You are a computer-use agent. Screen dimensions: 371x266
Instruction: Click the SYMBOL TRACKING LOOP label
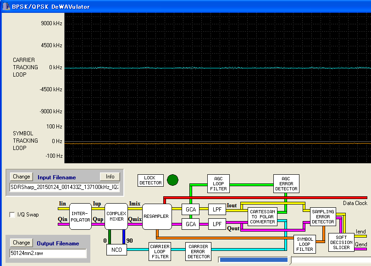(x=25, y=141)
